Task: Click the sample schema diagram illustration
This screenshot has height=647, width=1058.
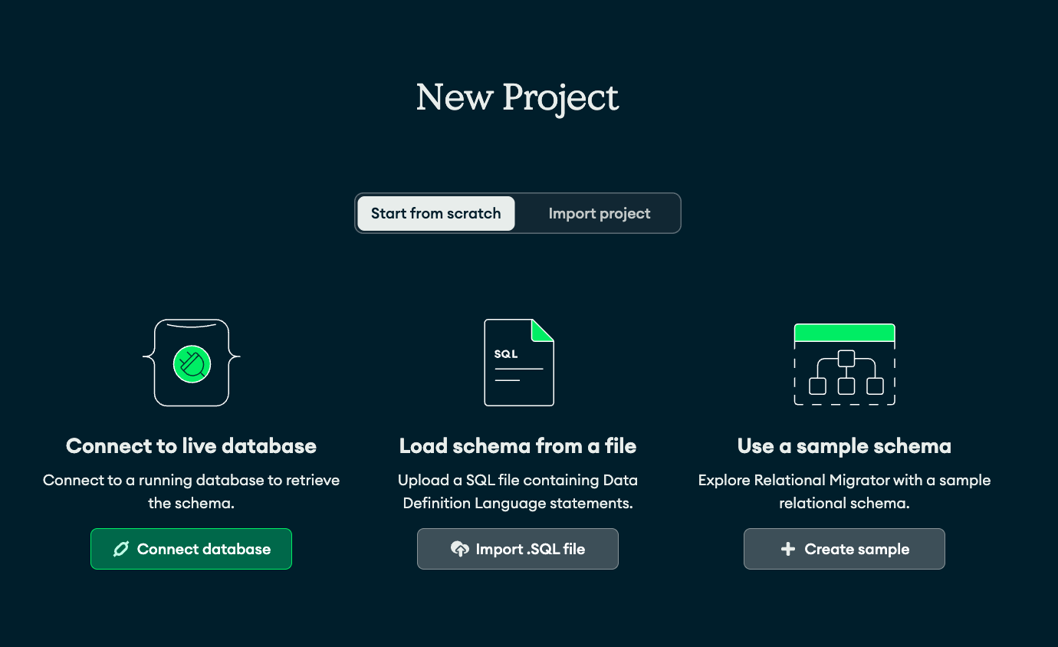Action: tap(844, 365)
